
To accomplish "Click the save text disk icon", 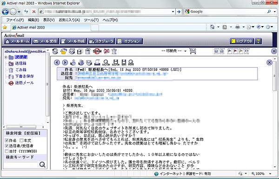I will click(124, 62).
